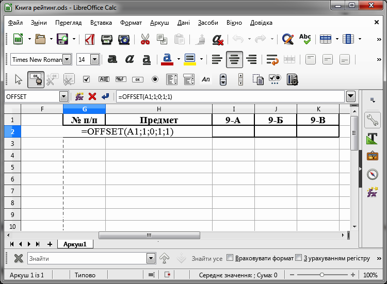Screen dimensions: 387x284
Task: Click in the formula input line
Action: tap(230, 96)
